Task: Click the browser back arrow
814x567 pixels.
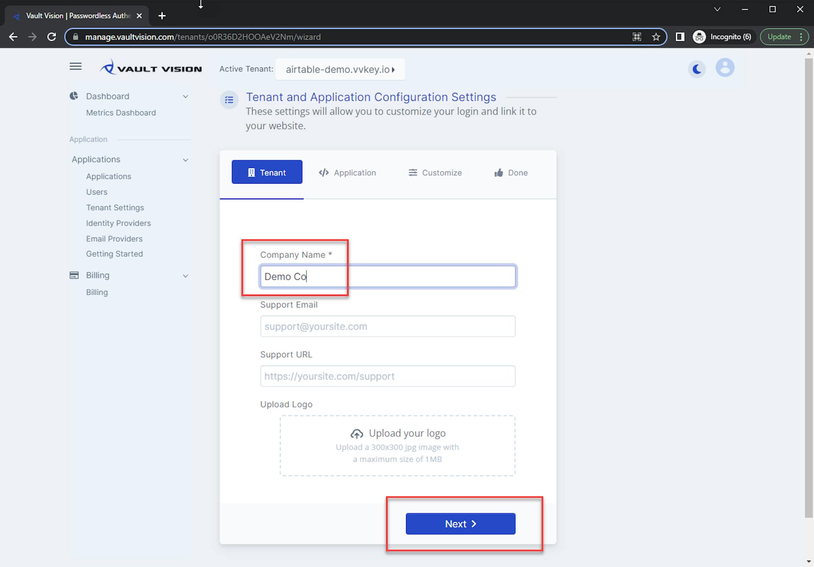Action: [x=13, y=36]
